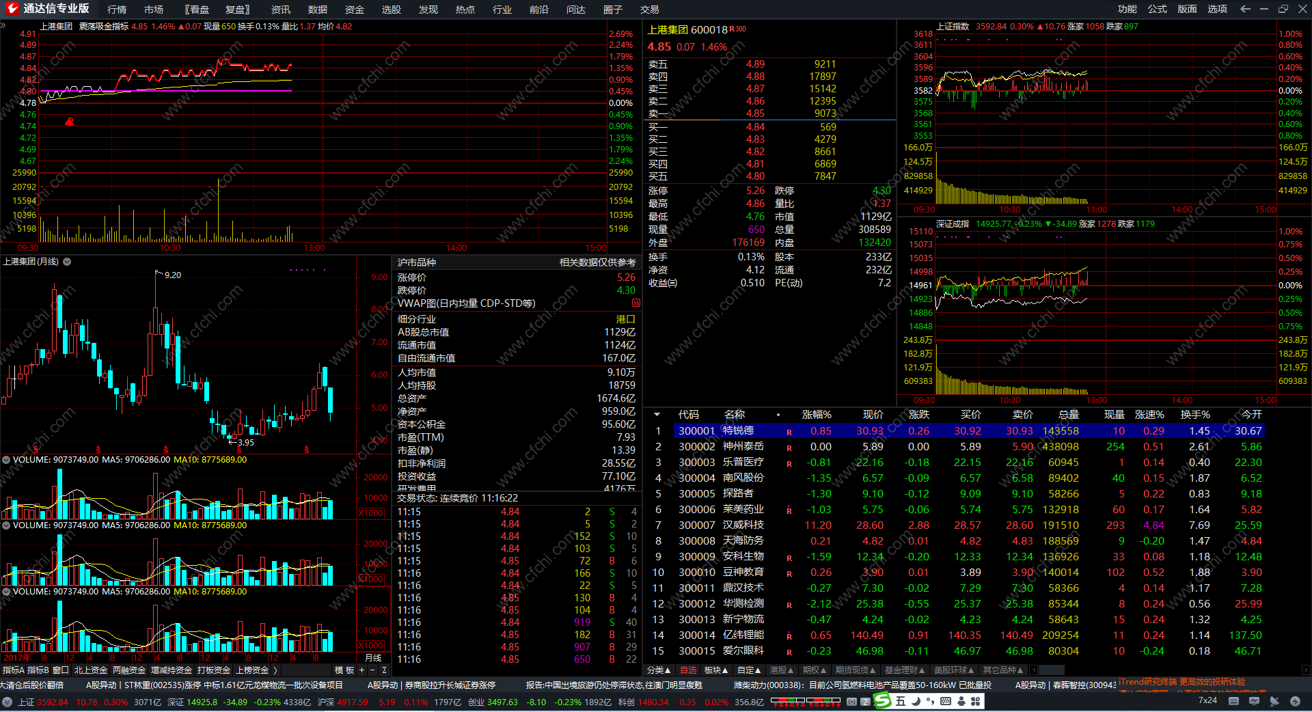Open the 公式 menu
The width and height of the screenshot is (1312, 712).
click(1158, 9)
